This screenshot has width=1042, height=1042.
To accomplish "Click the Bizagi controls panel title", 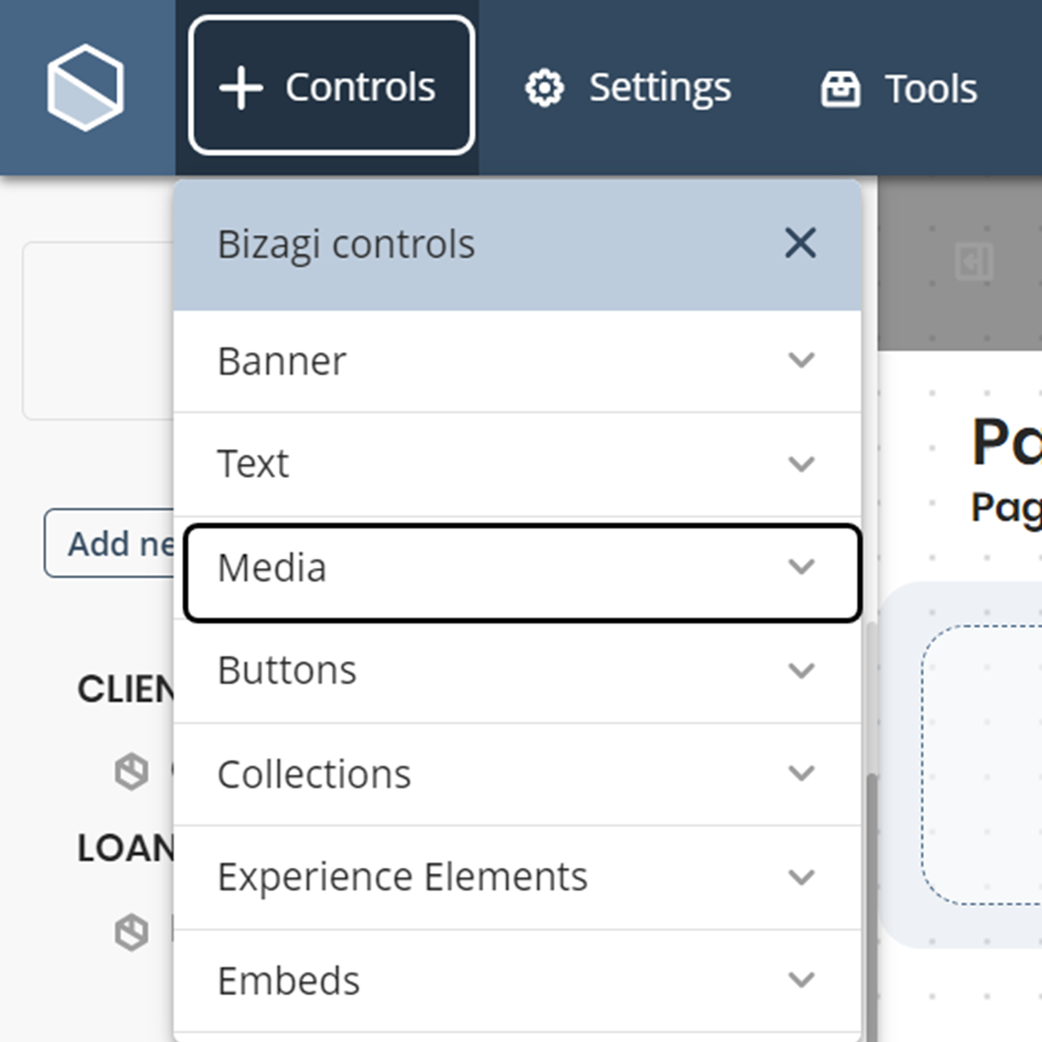I will pyautogui.click(x=346, y=245).
